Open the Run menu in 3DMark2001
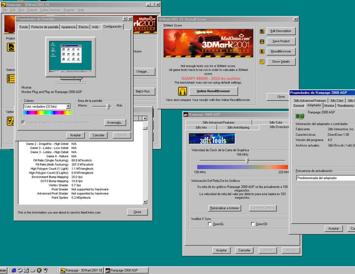This screenshot has height=274, width=355. [x=21, y=10]
